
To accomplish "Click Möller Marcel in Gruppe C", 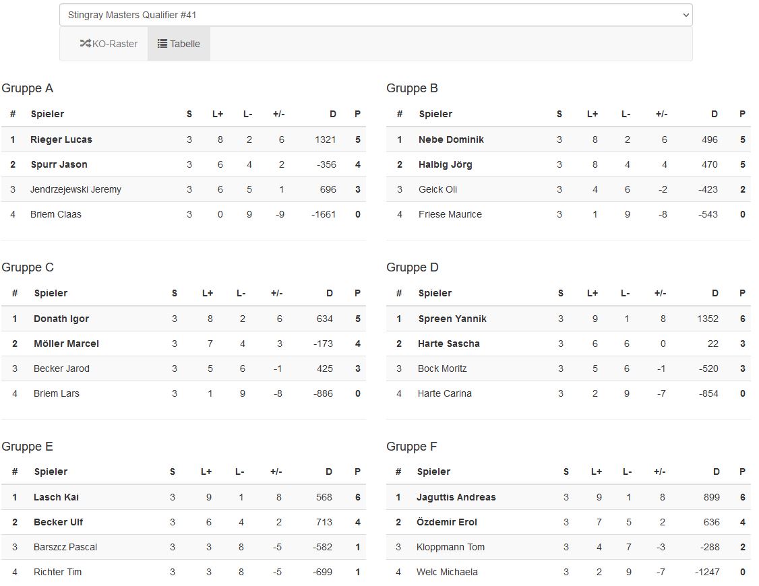I will (x=66, y=344).
